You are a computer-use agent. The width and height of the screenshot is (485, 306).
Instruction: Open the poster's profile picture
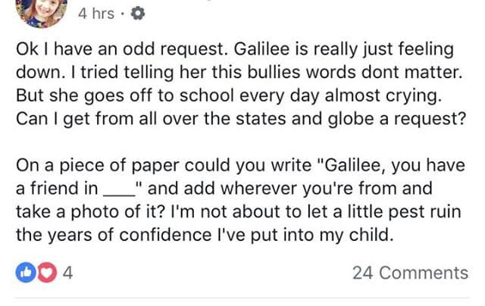[42, 12]
